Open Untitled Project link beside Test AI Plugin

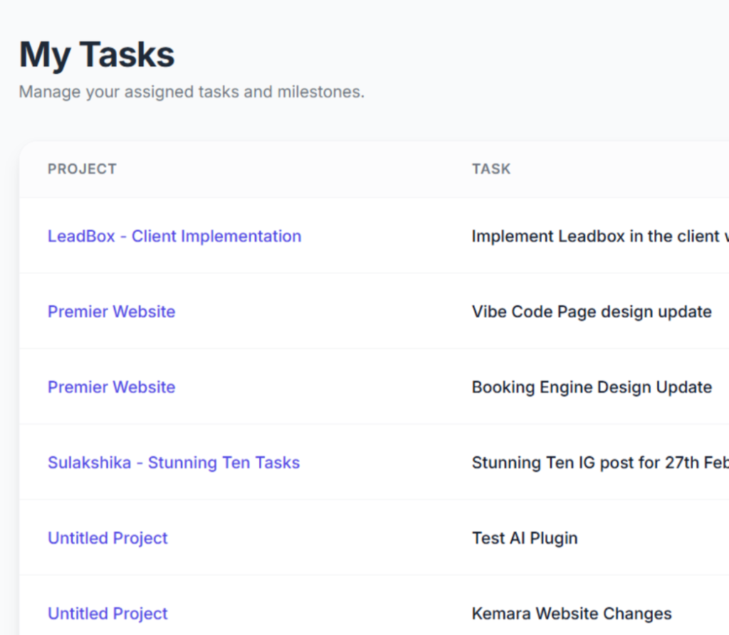pyautogui.click(x=107, y=538)
